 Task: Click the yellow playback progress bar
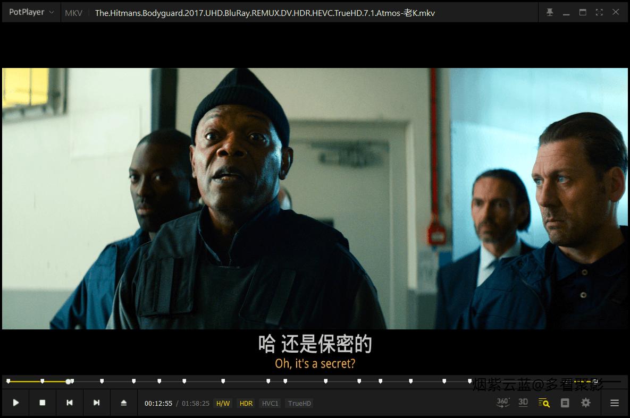[37, 381]
